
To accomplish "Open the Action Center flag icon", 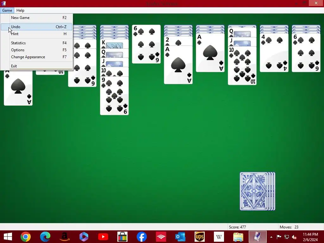I will (279, 237).
